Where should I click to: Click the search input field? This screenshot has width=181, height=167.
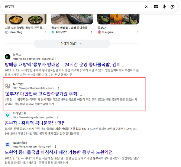(x=73, y=7)
